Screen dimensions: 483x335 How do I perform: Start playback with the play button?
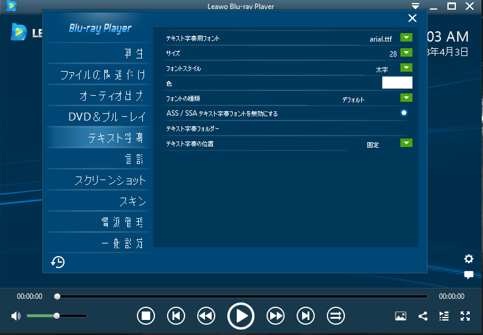click(241, 316)
